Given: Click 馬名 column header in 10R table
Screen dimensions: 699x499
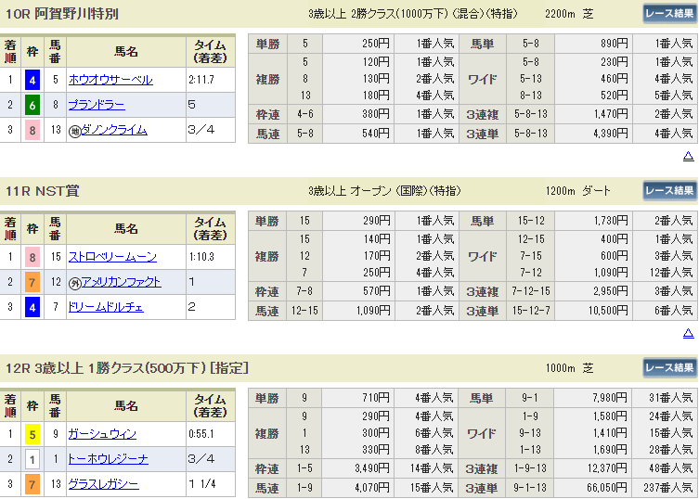Looking at the screenshot, I should pos(126,52).
